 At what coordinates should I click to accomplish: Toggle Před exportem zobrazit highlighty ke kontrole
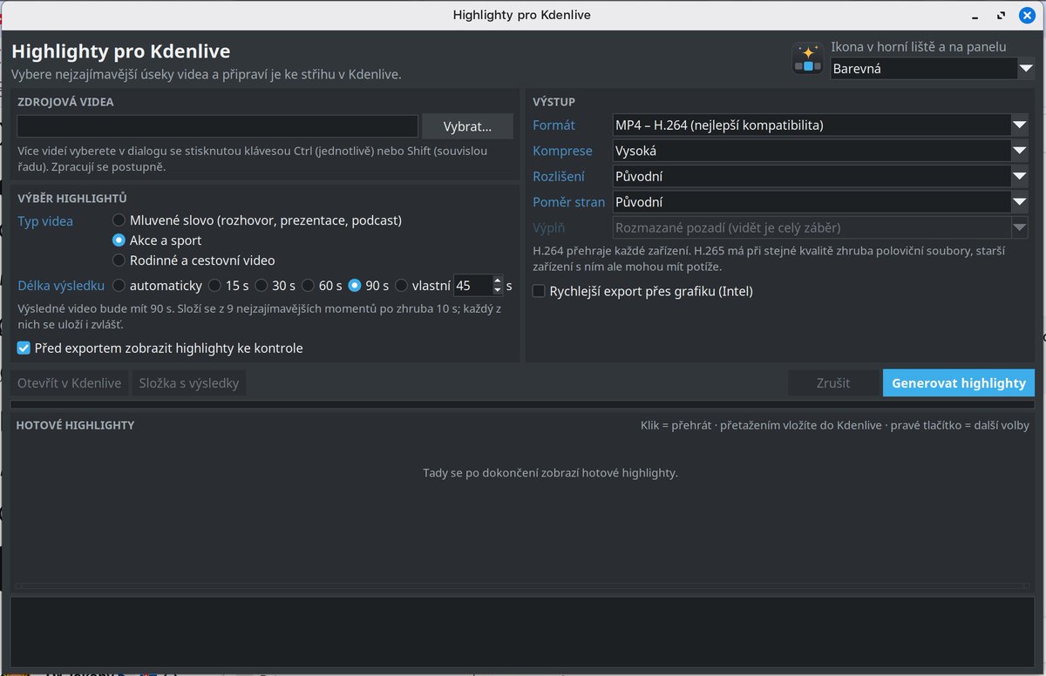(x=160, y=348)
